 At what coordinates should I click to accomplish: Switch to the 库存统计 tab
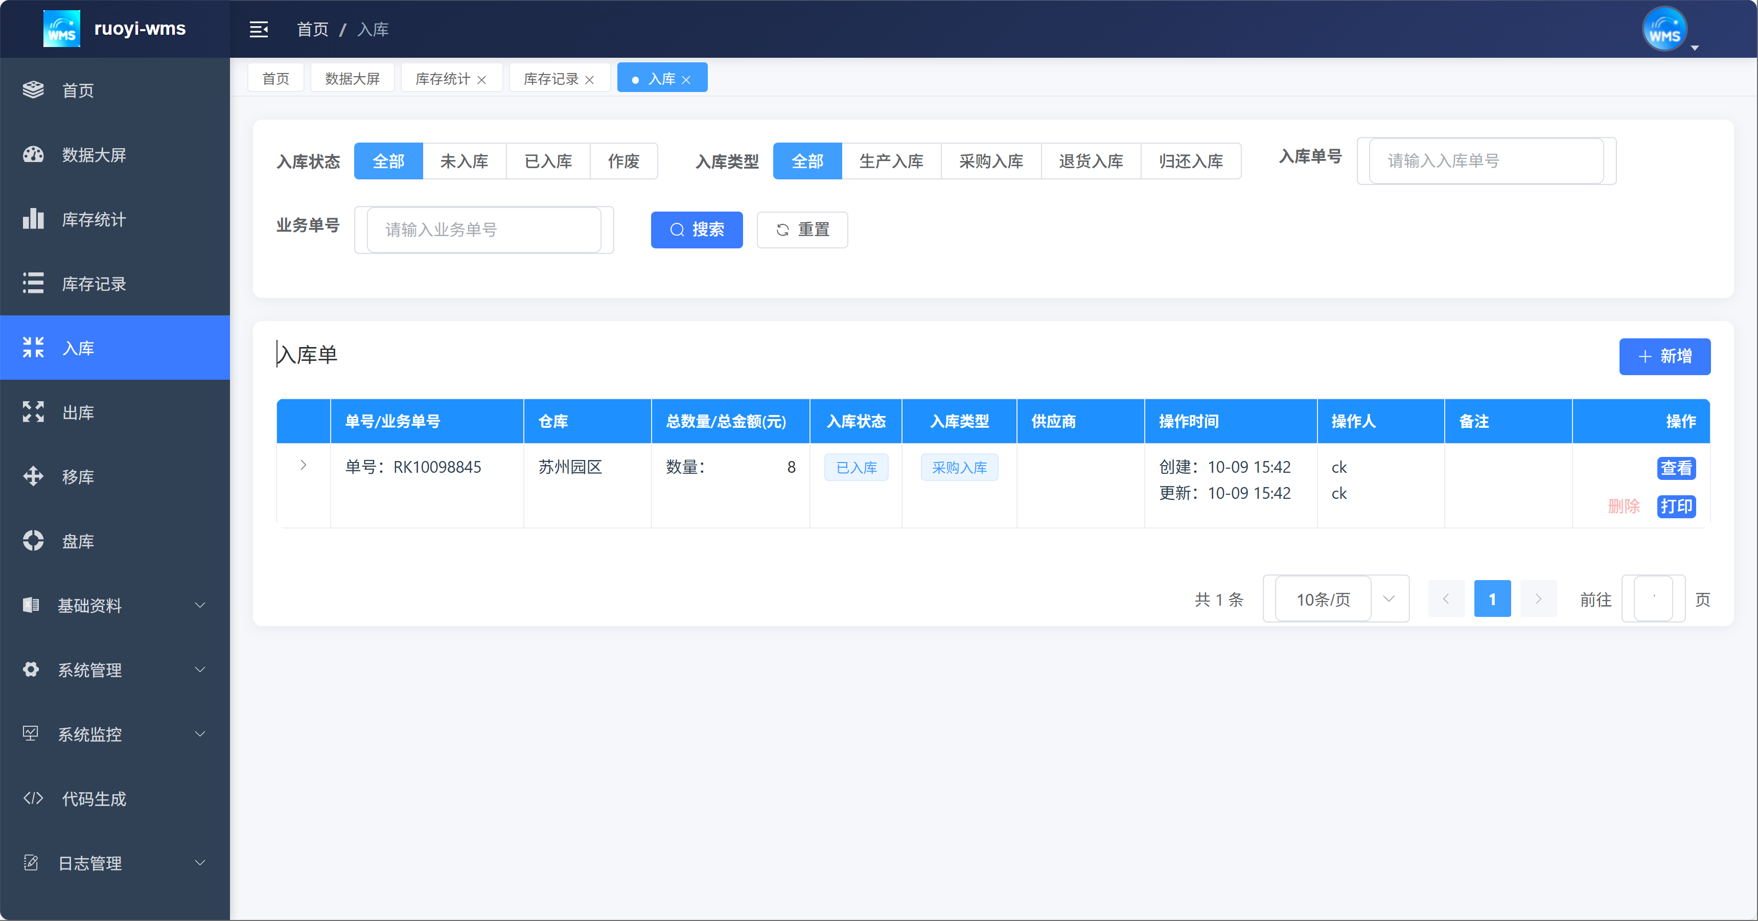point(442,79)
